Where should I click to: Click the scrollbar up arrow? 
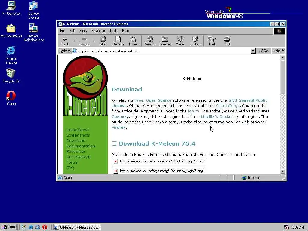point(282,58)
